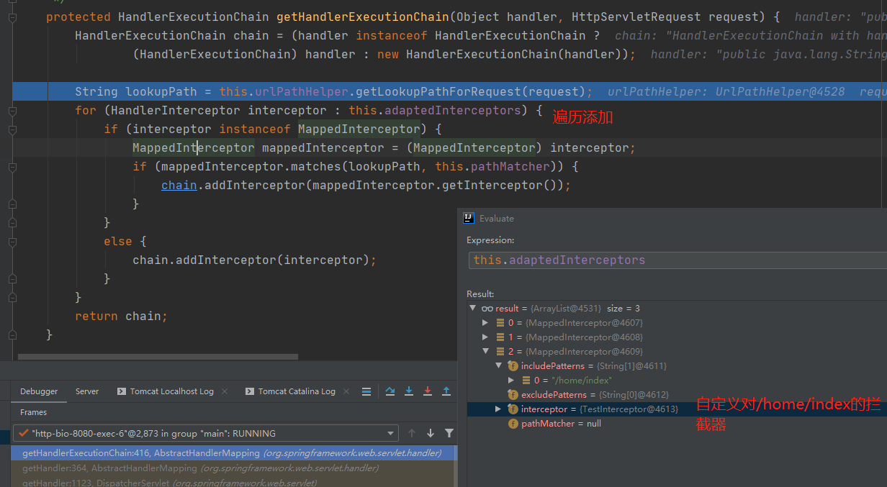Select frame getHandler:1123 DispatcherServlet
The image size is (887, 487).
(233, 483)
